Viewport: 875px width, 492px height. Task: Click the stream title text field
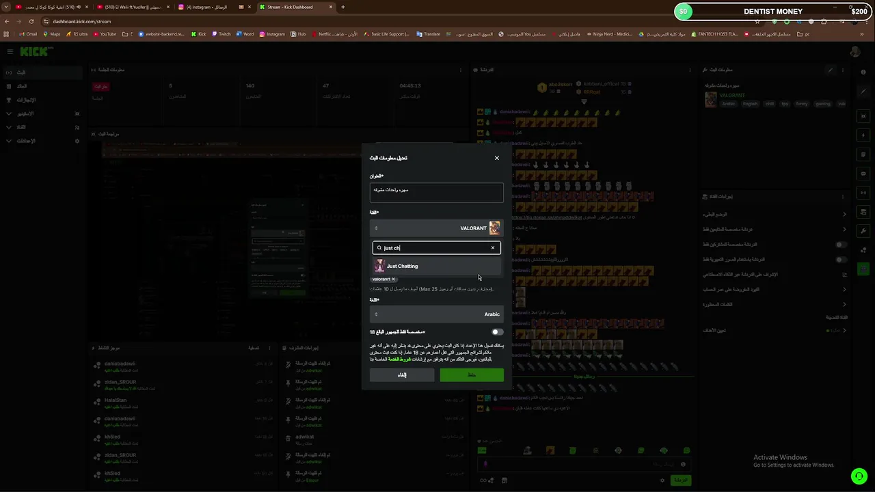(436, 193)
